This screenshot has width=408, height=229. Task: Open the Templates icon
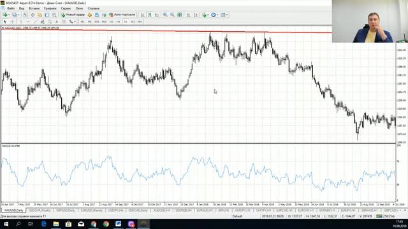[222, 15]
